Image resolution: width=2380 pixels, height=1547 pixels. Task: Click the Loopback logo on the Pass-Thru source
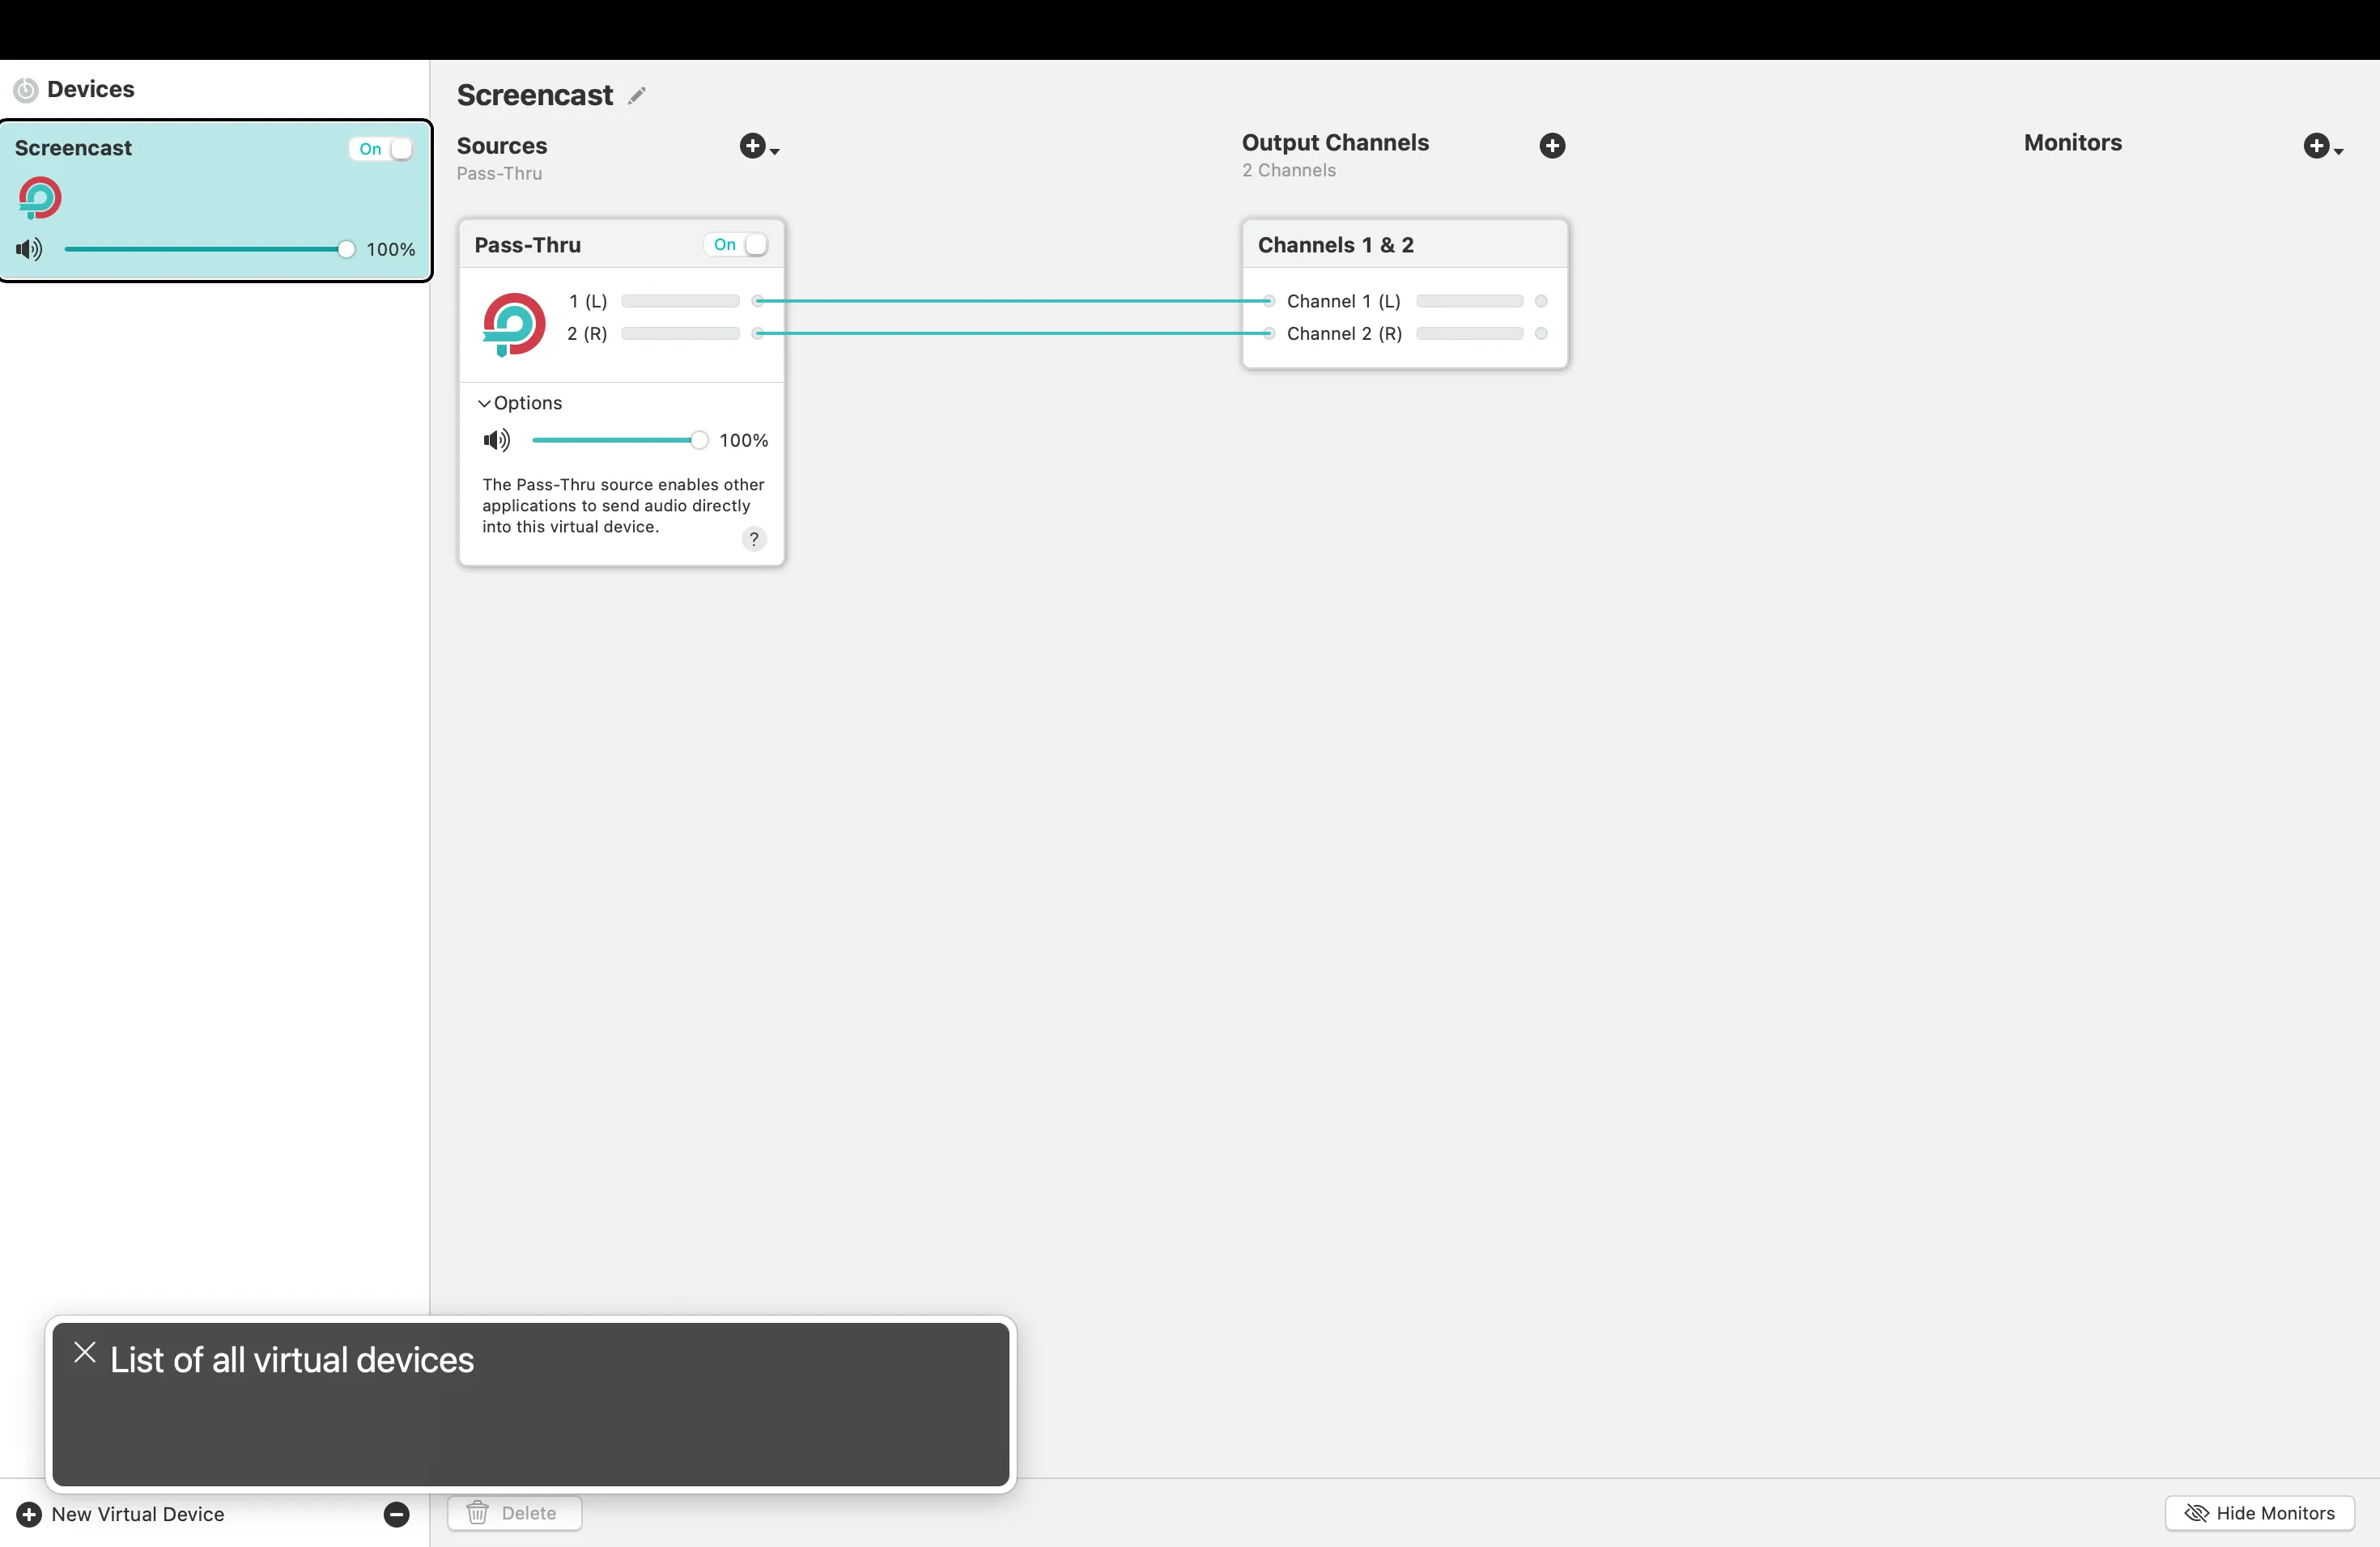(x=512, y=324)
